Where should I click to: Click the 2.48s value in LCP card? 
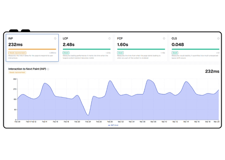(69, 45)
